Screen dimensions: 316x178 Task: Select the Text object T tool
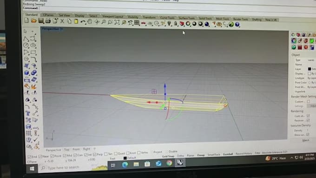tap(28, 113)
